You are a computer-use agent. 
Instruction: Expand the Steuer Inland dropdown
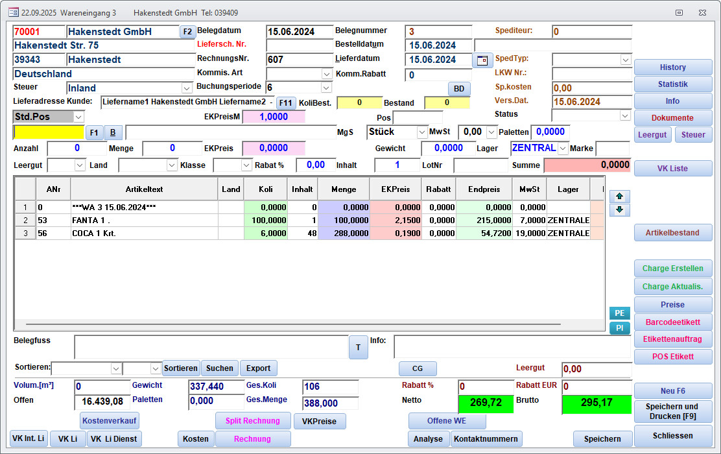[x=187, y=88]
